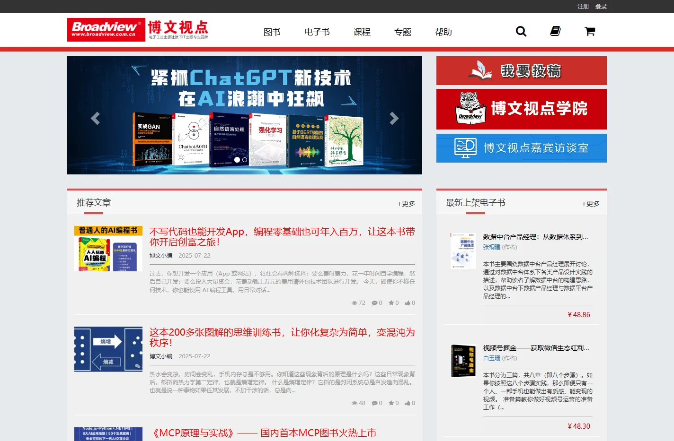Like the 这本200多张图解 article with thumbs-up
This screenshot has height=441, width=674.
point(408,403)
